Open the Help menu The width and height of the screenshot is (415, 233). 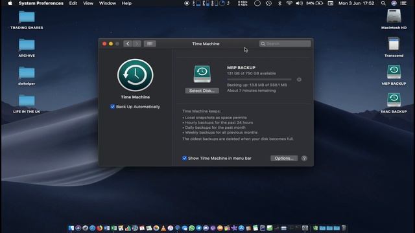(x=126, y=3)
